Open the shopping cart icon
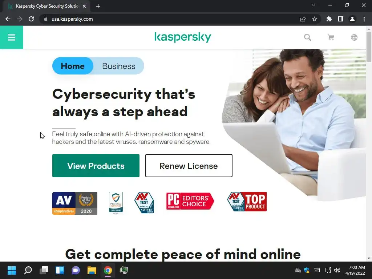This screenshot has width=372, height=279. click(331, 37)
